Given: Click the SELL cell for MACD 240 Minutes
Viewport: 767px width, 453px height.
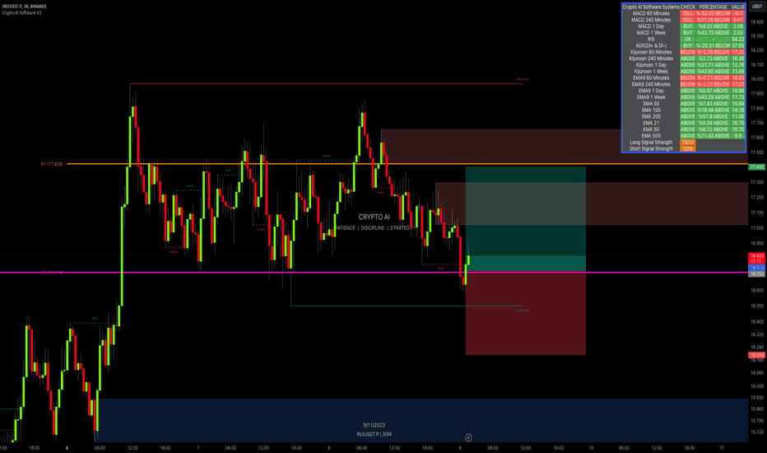Looking at the screenshot, I should pyautogui.click(x=688, y=20).
